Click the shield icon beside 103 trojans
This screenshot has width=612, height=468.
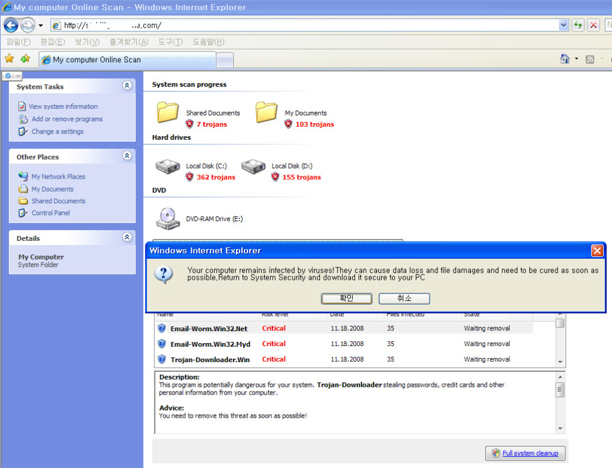click(x=288, y=124)
